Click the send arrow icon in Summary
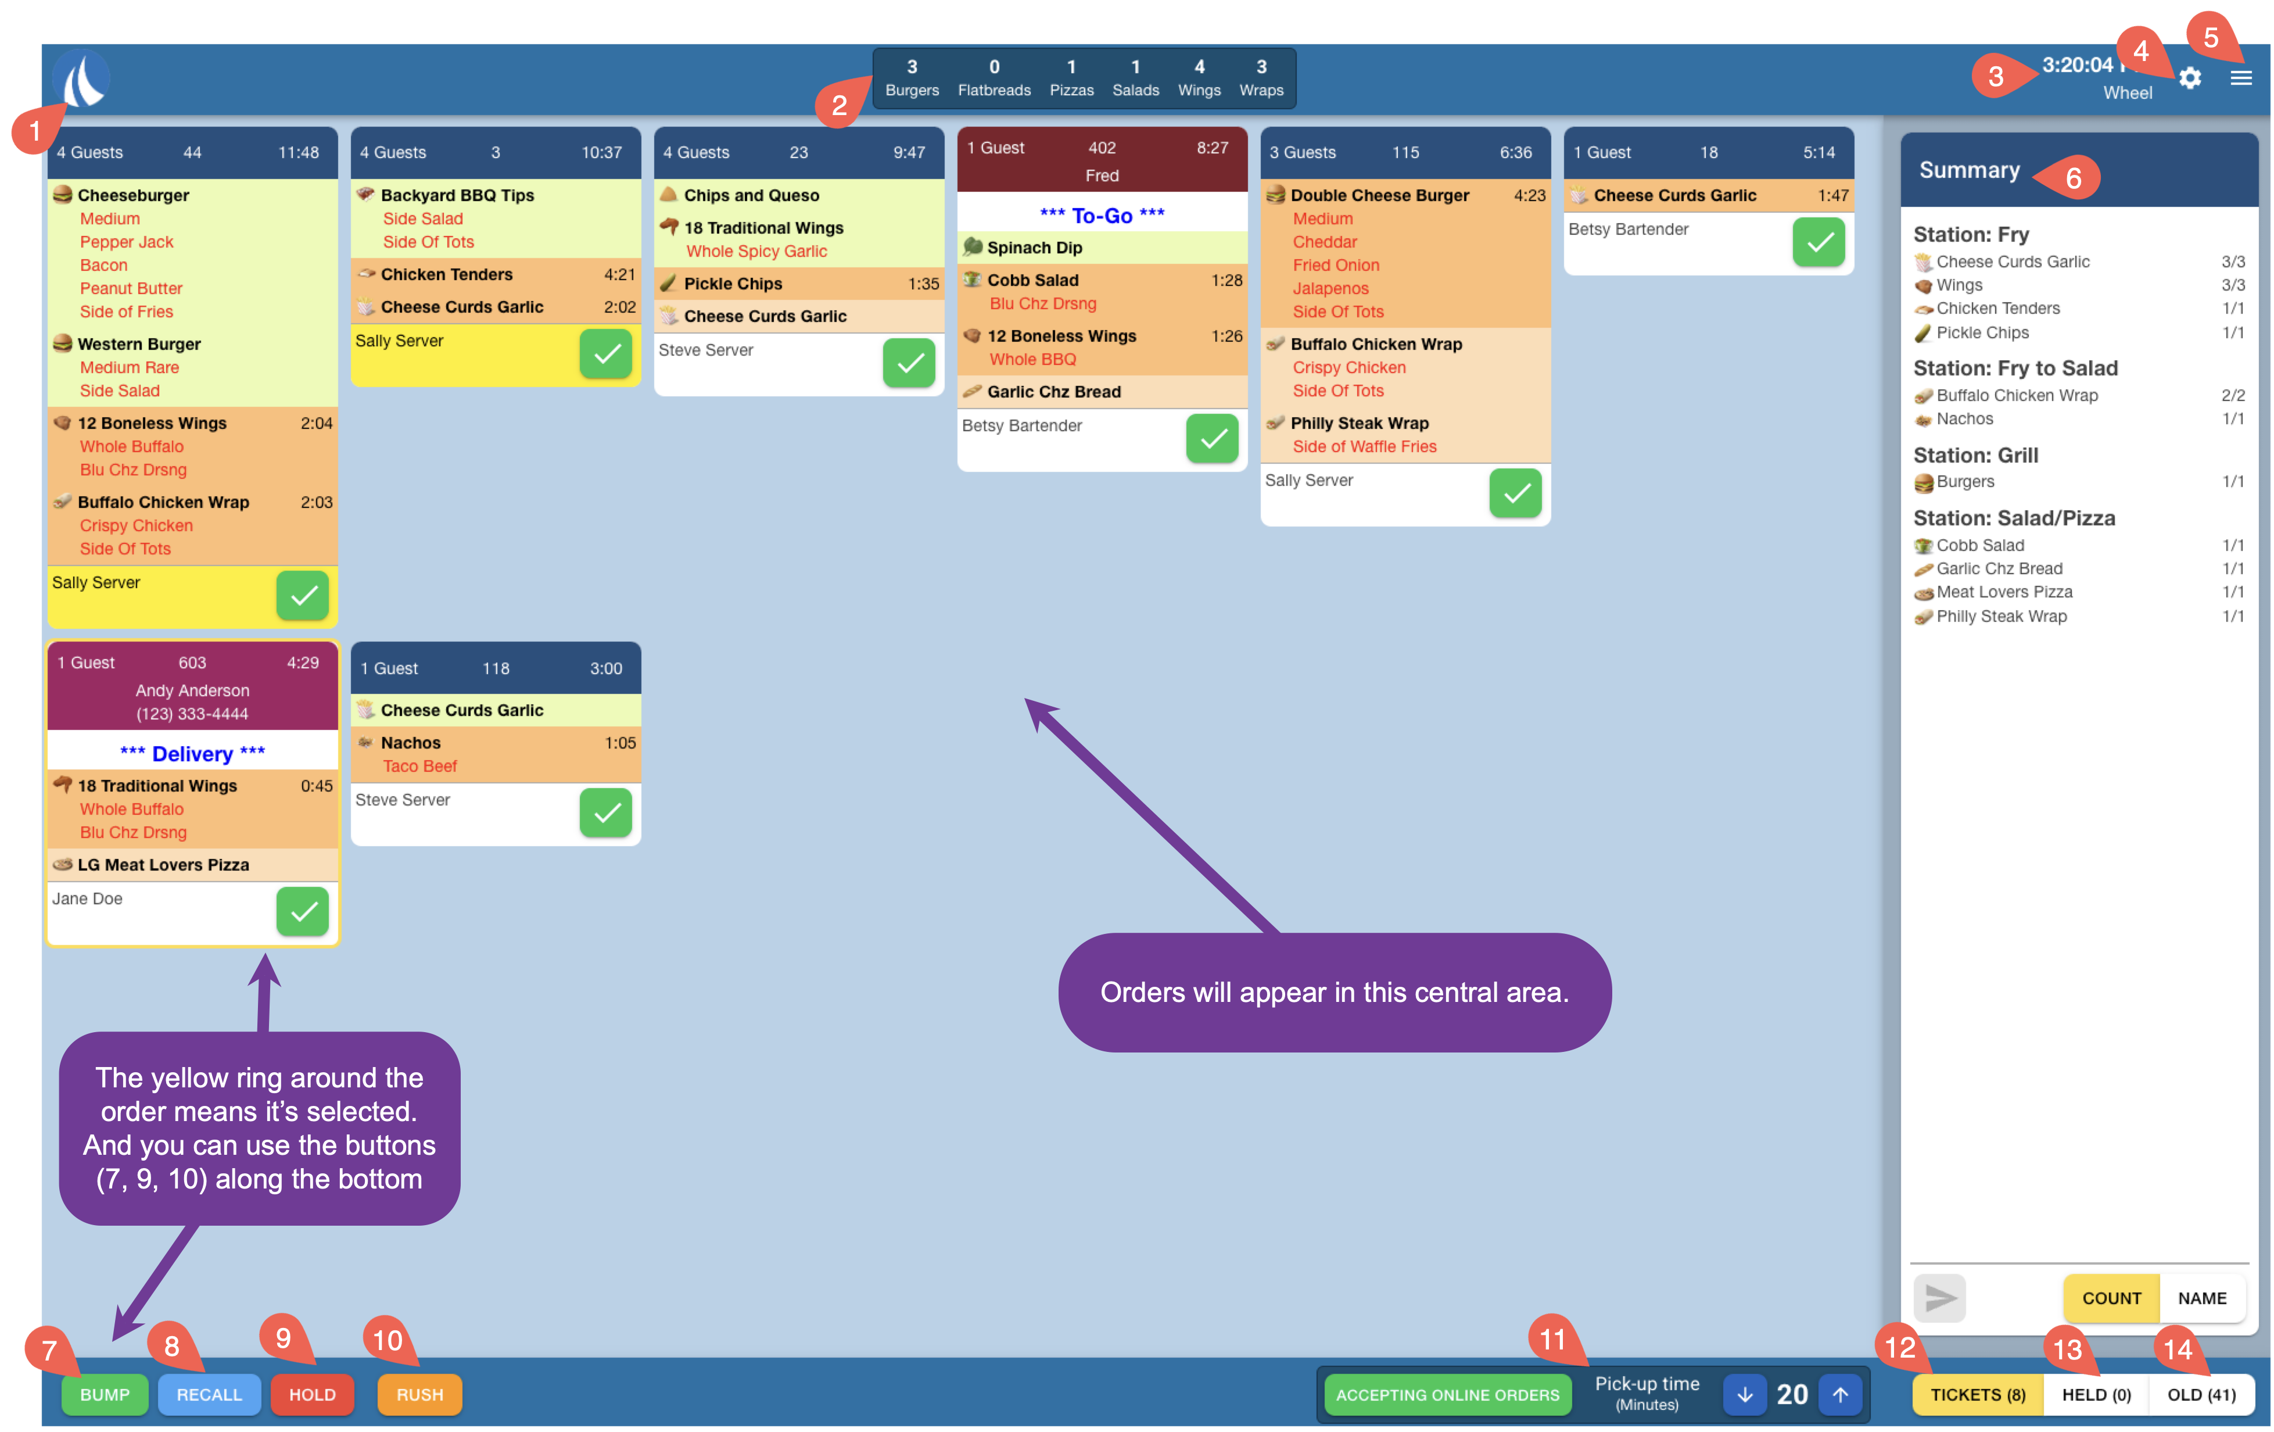2274x1432 pixels. tap(1940, 1298)
